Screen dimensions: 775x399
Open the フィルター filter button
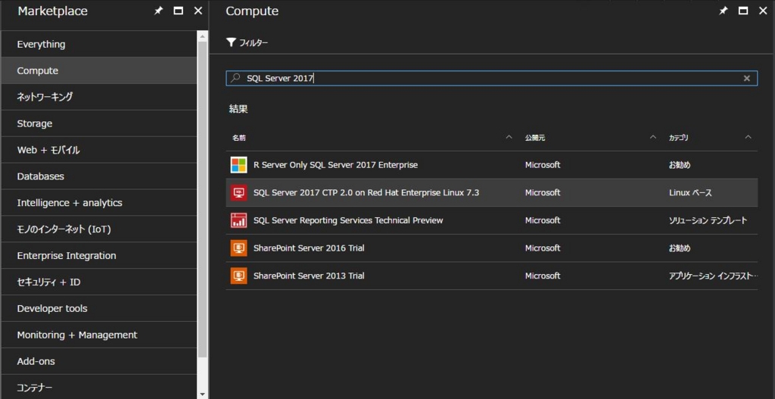coord(247,42)
